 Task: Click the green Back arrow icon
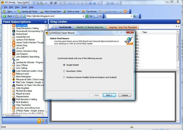pos(5,16)
